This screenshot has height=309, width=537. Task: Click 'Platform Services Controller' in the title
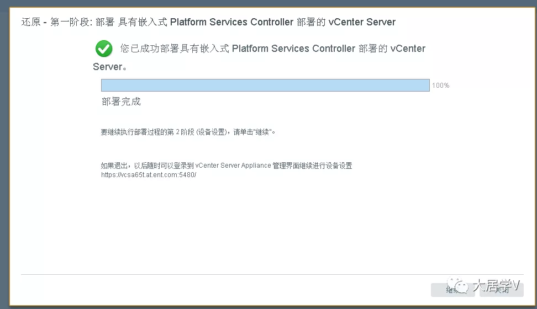pyautogui.click(x=231, y=22)
